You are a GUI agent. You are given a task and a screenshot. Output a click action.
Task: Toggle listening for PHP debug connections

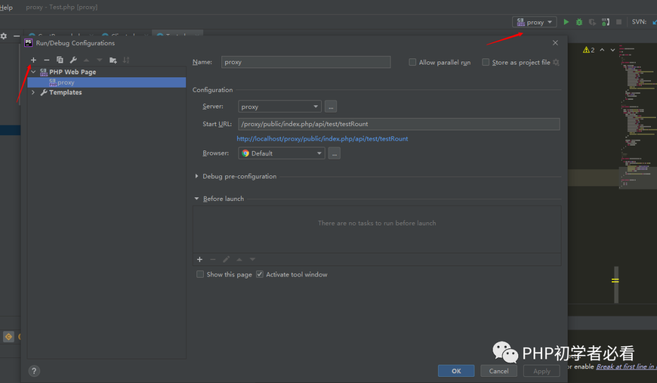605,22
